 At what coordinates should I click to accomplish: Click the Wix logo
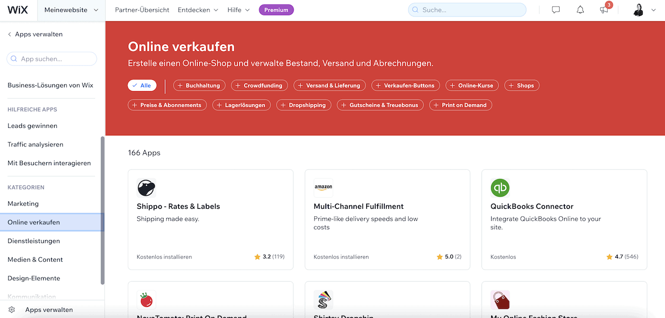coord(18,10)
